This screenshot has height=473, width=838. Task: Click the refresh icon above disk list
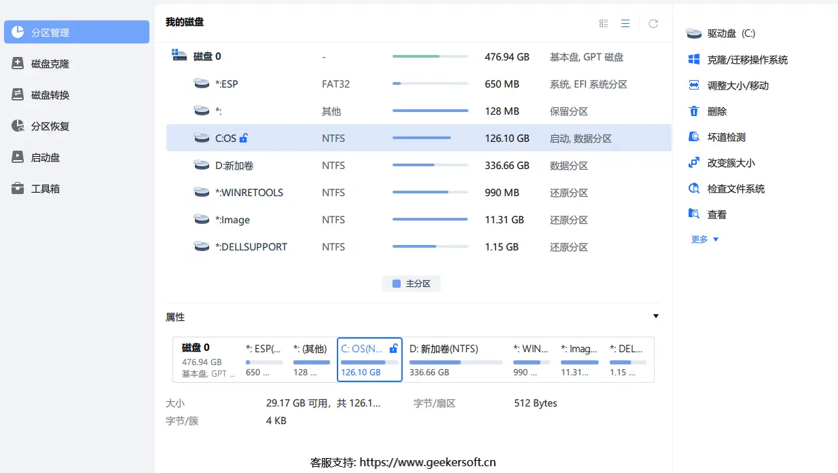[653, 23]
